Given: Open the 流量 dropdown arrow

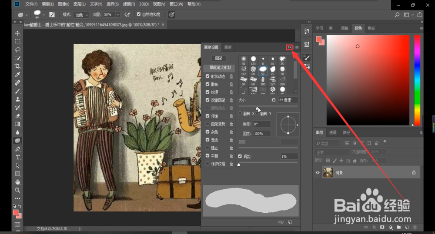Looking at the screenshot, I should (x=117, y=14).
